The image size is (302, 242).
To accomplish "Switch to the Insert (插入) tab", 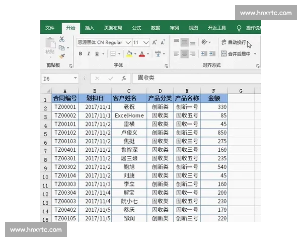I will pos(90,28).
